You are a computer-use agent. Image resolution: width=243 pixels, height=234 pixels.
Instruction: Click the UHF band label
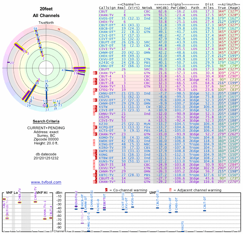(x=153, y=193)
